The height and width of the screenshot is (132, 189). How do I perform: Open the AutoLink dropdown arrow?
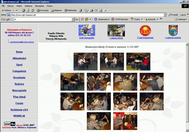[x=157, y=19]
